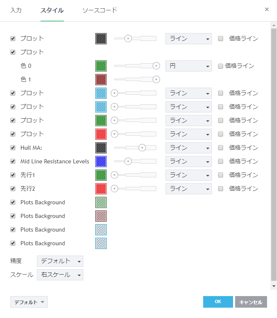Open the green 先行1 color swatch
The width and height of the screenshot is (277, 318).
[101, 175]
